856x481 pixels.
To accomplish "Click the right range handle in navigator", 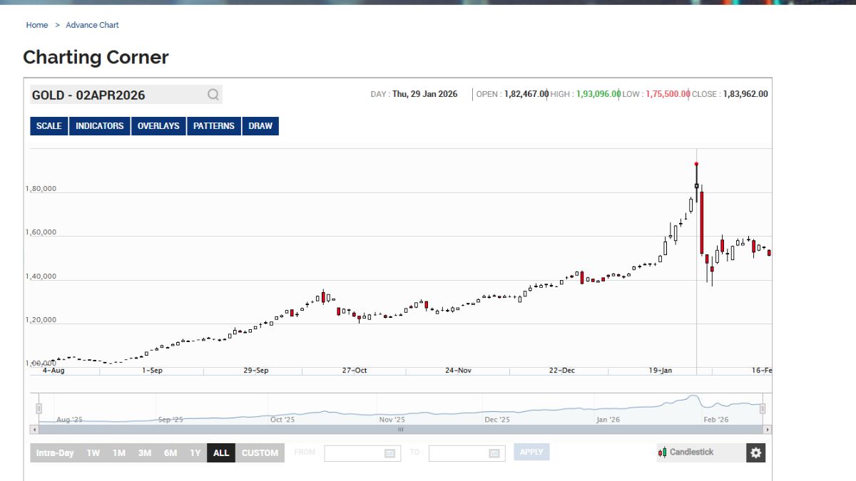I will 763,408.
